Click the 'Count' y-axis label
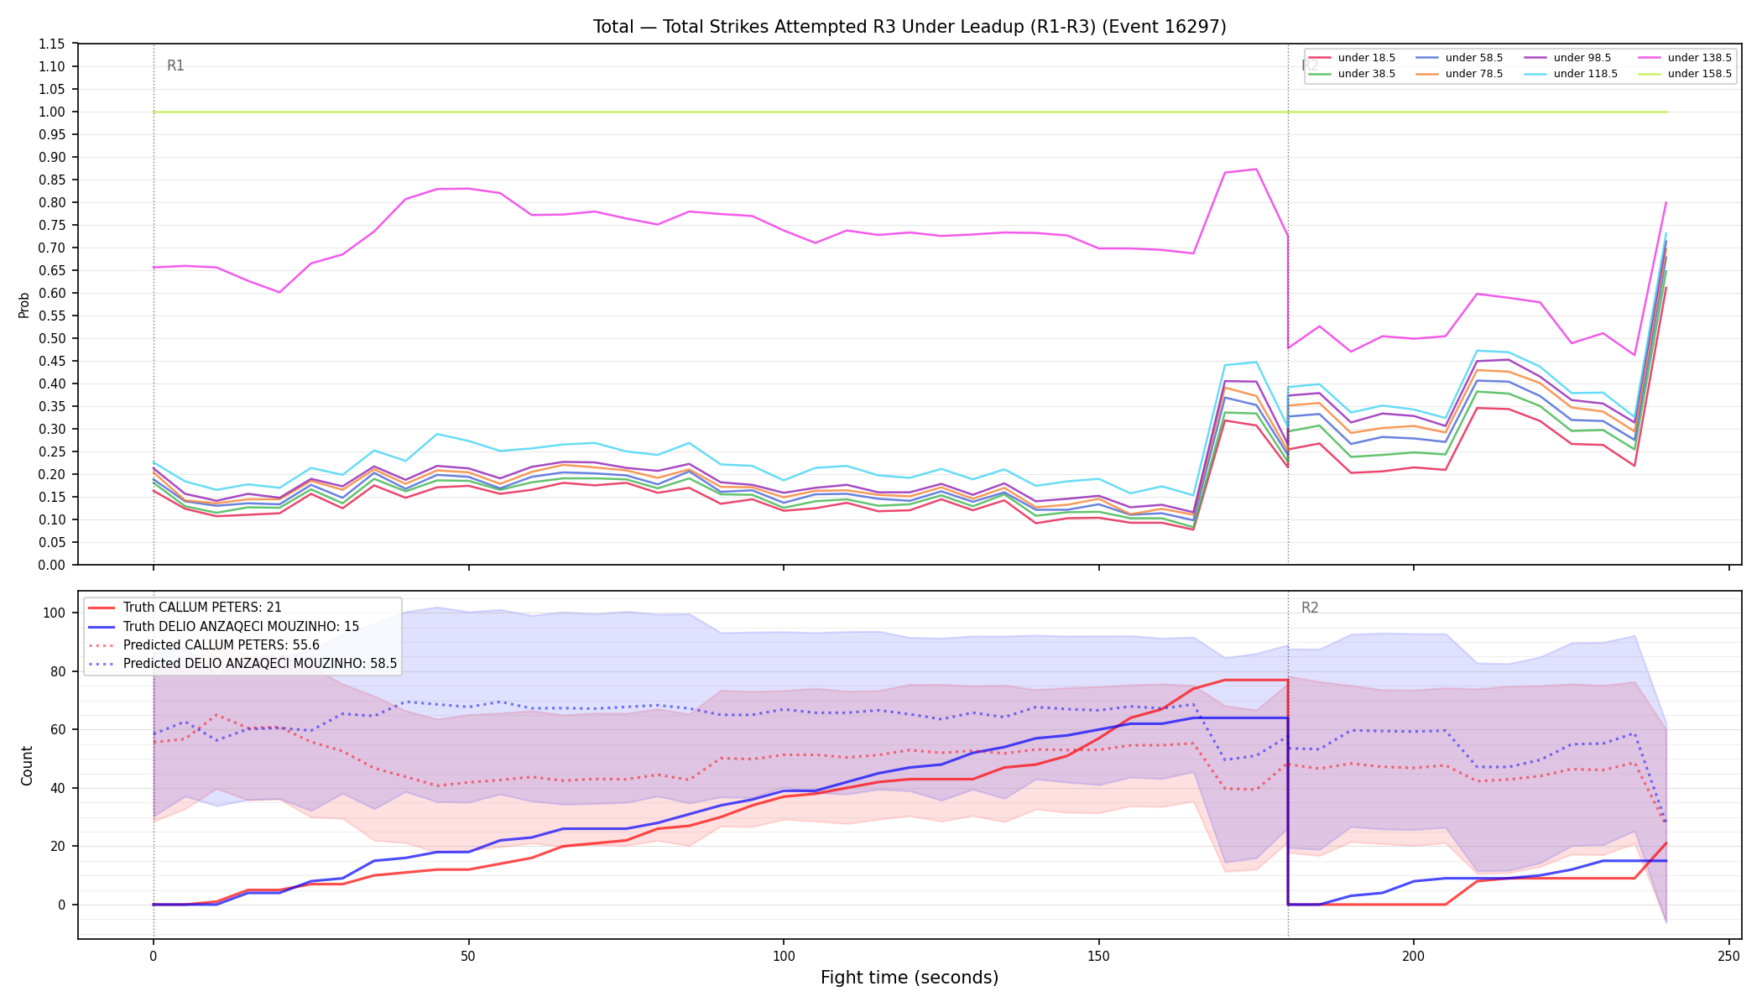1762x1007 pixels. tap(27, 765)
